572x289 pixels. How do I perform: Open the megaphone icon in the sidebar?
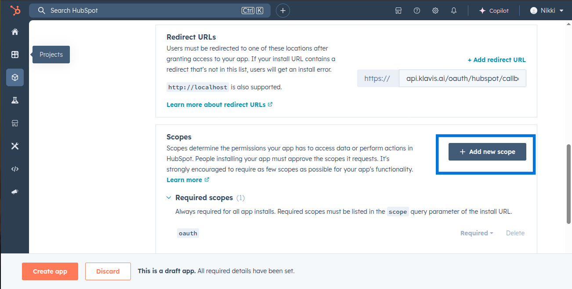tap(15, 192)
